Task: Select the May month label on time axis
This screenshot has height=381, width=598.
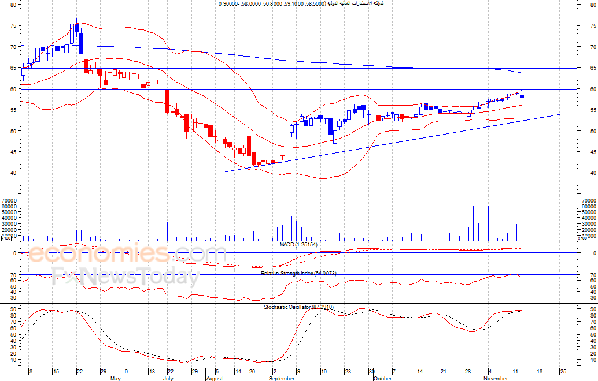Action: pyautogui.click(x=115, y=378)
